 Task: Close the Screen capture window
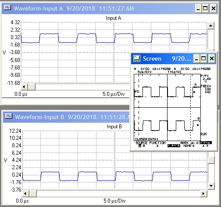coord(212,58)
